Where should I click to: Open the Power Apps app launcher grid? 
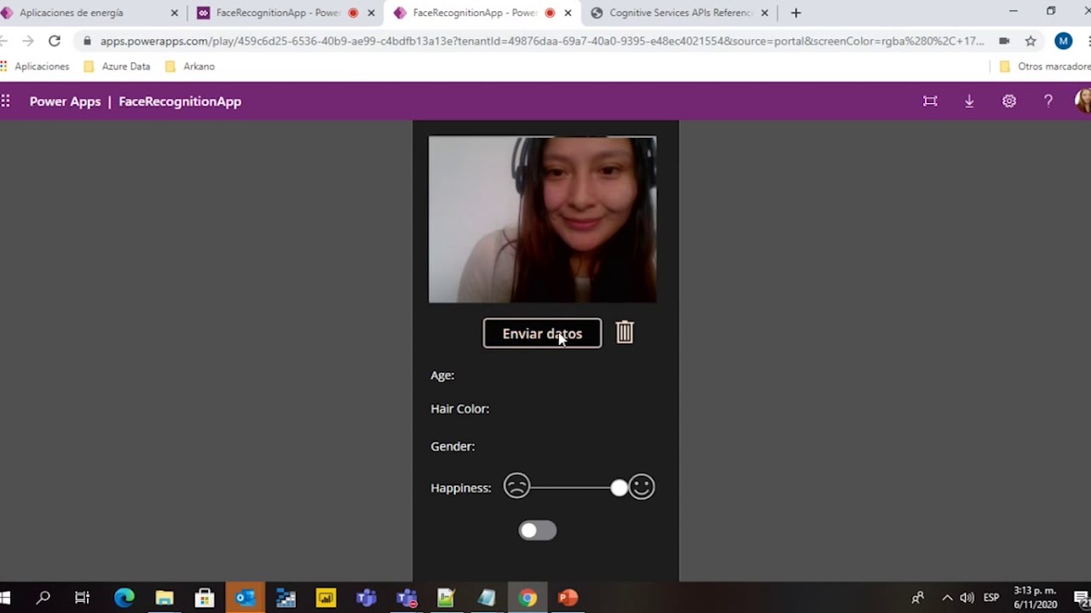coord(5,101)
